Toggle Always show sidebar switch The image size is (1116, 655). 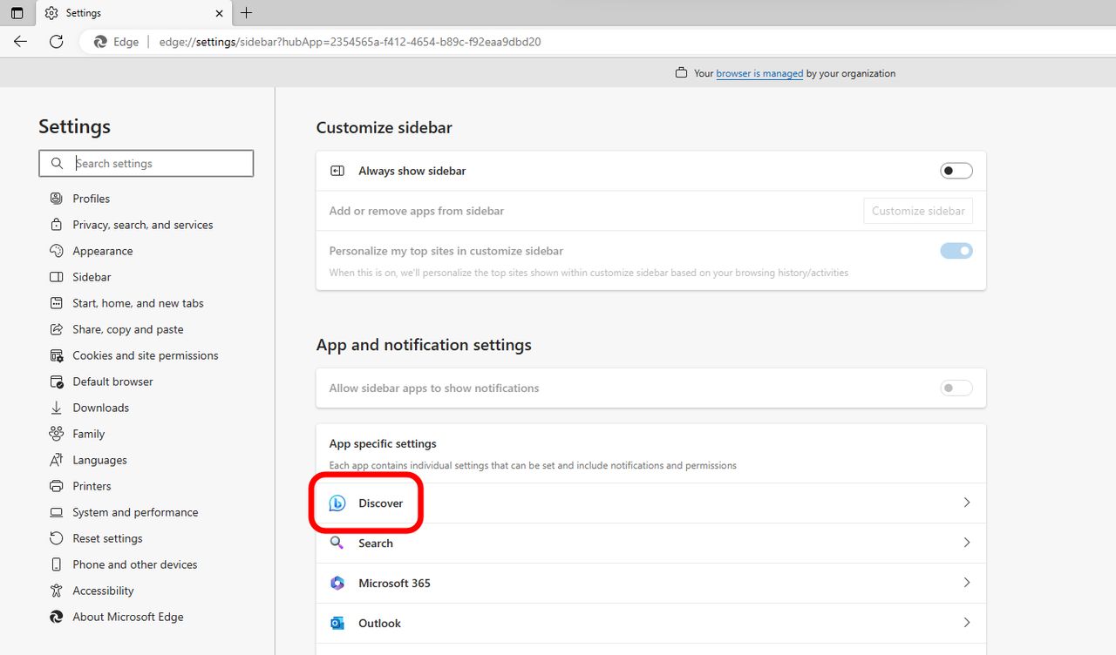pyautogui.click(x=956, y=171)
